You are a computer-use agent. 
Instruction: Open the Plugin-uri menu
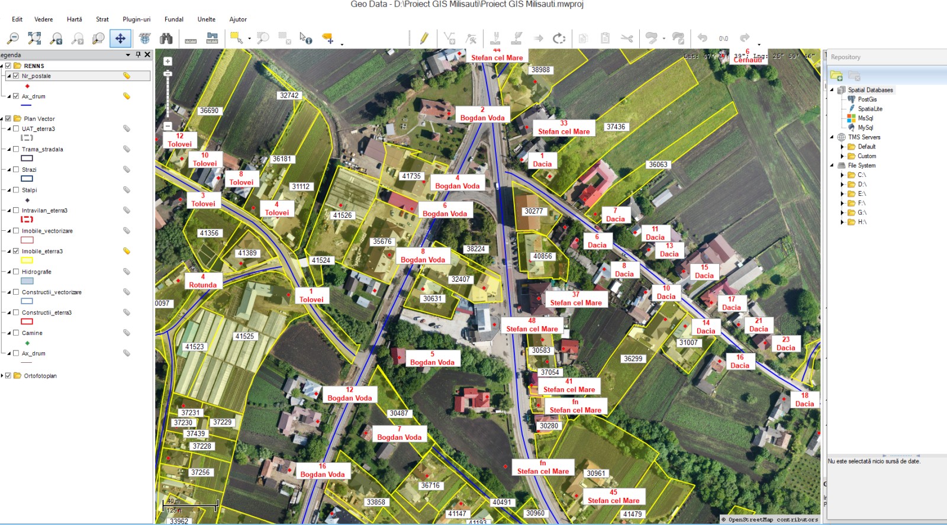point(136,20)
